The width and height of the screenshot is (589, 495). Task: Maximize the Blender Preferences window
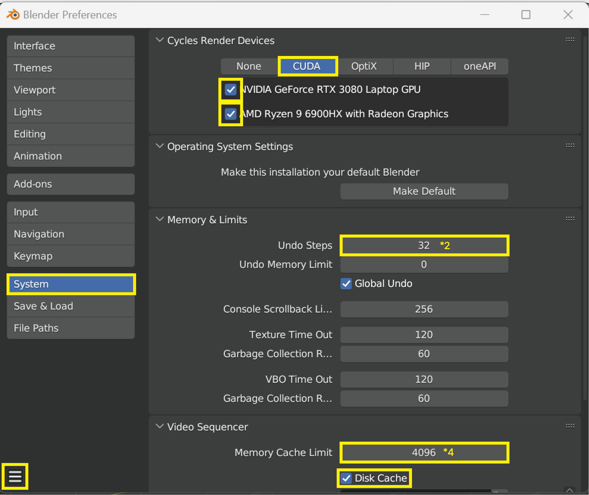[x=526, y=15]
